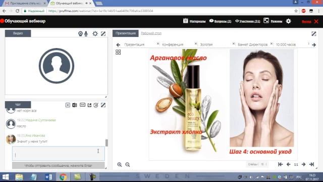Switch to the Рабочий стол tab

(x=151, y=33)
